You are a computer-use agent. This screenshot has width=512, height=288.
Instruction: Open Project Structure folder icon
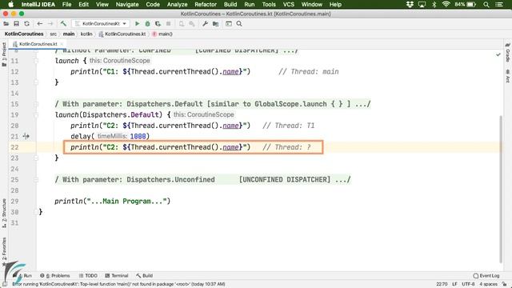(x=215, y=23)
